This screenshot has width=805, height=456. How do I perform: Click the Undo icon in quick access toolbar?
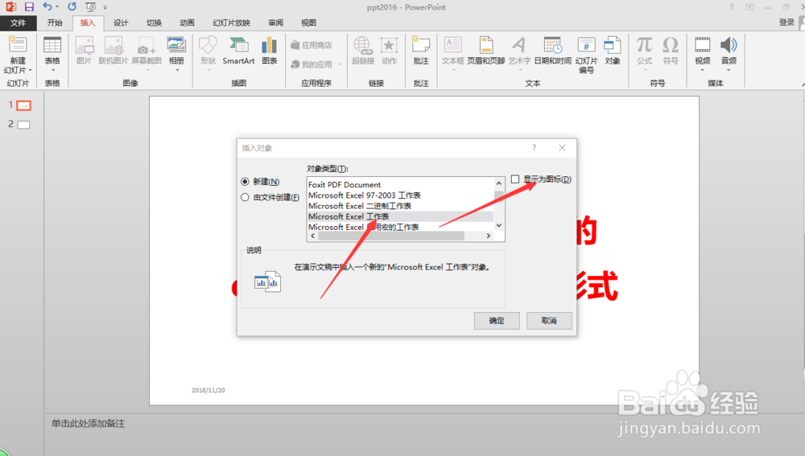tap(47, 6)
